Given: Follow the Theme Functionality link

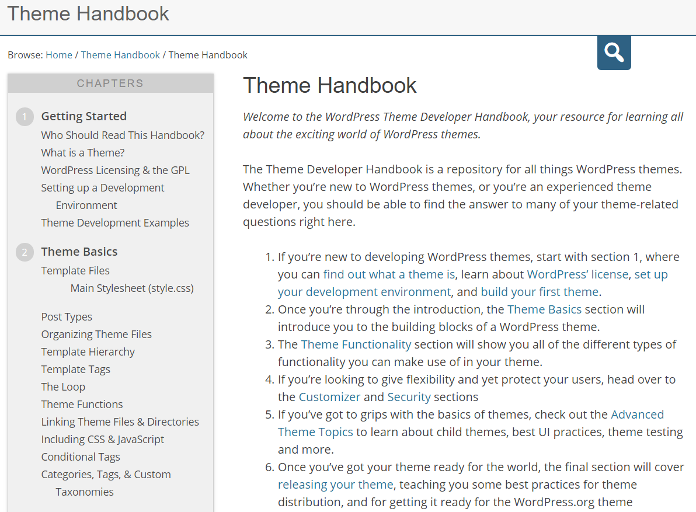Looking at the screenshot, I should coord(356,344).
